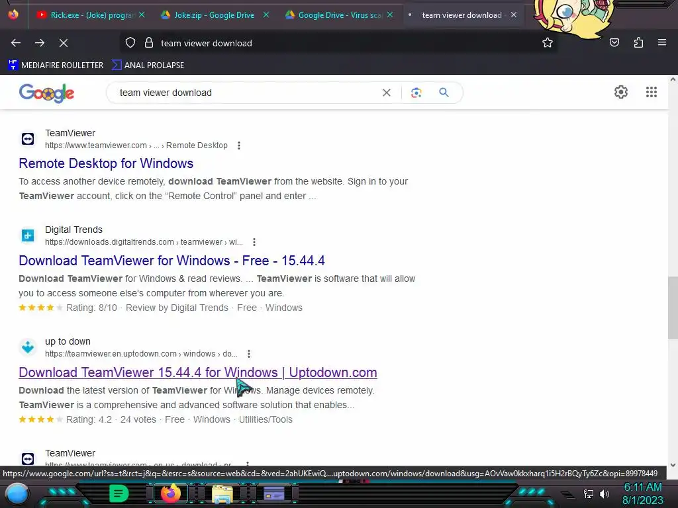The image size is (678, 508).
Task: Click the TeamViewer site favicon
Action: point(28,139)
